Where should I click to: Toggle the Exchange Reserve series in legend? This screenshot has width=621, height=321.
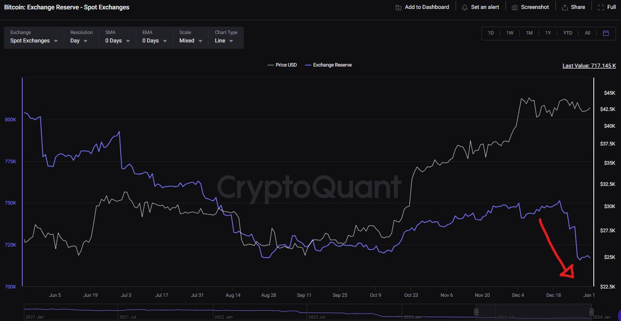coord(329,65)
